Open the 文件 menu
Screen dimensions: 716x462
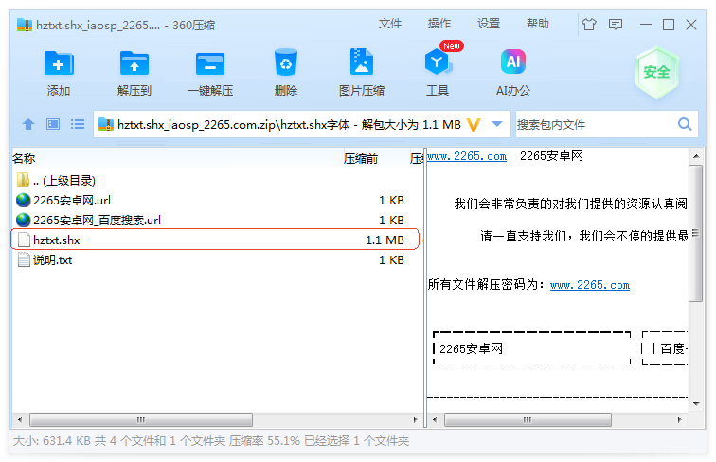[390, 24]
